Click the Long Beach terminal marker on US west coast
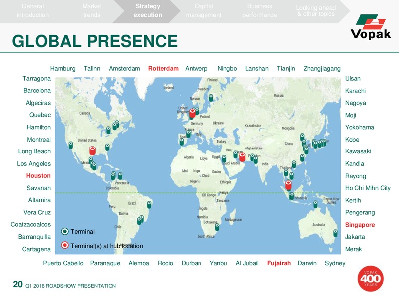399x299 pixels. (x=71, y=145)
